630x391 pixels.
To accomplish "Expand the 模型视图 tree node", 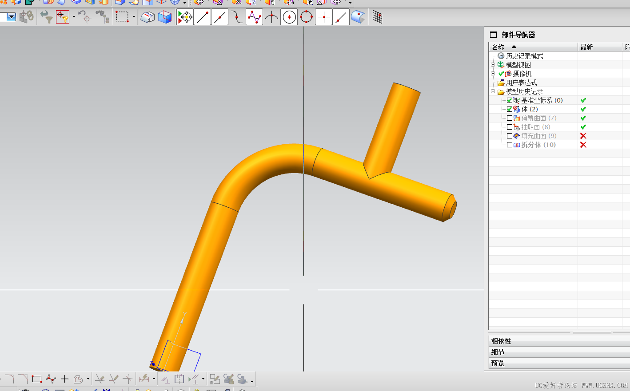I will coord(493,65).
